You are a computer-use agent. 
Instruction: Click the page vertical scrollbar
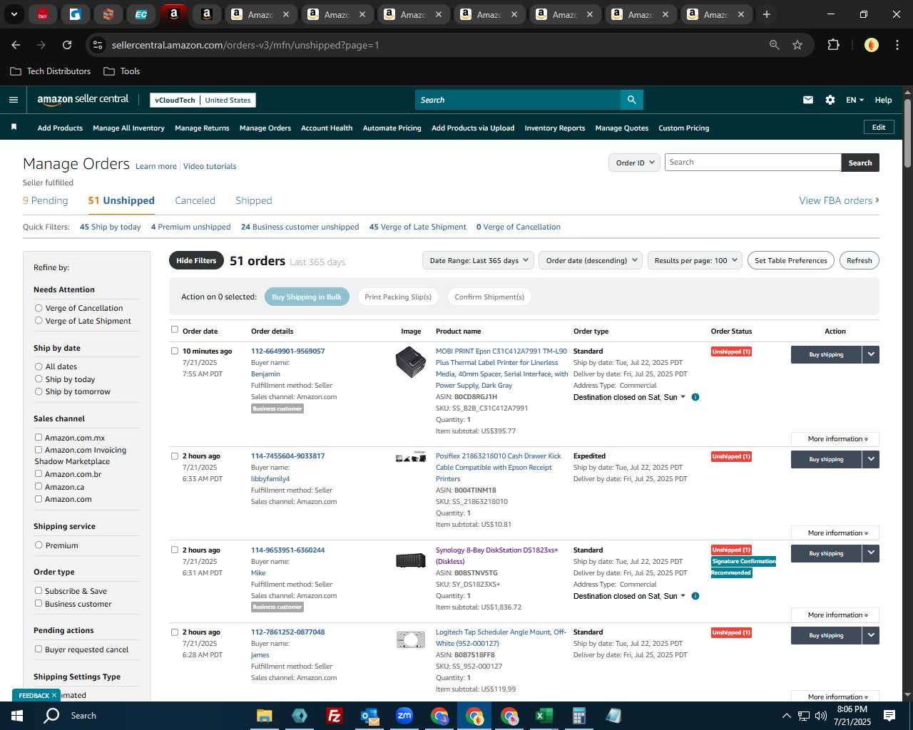pyautogui.click(x=907, y=134)
